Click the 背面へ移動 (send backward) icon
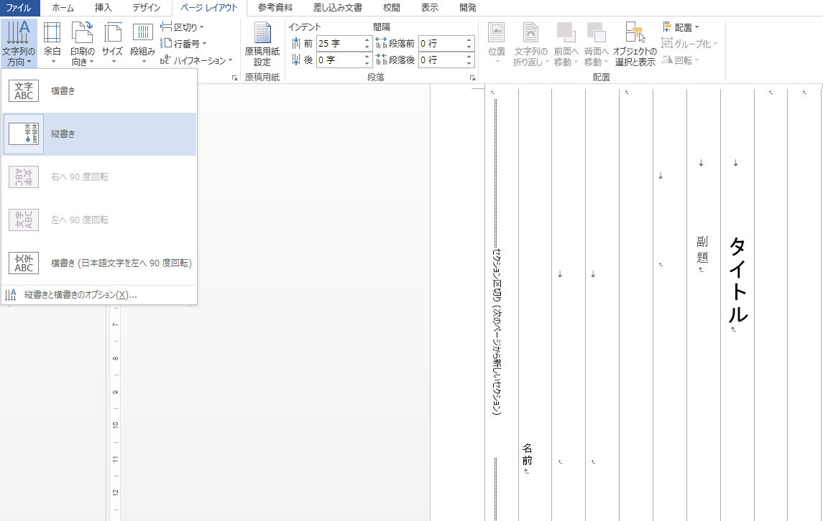 597,43
